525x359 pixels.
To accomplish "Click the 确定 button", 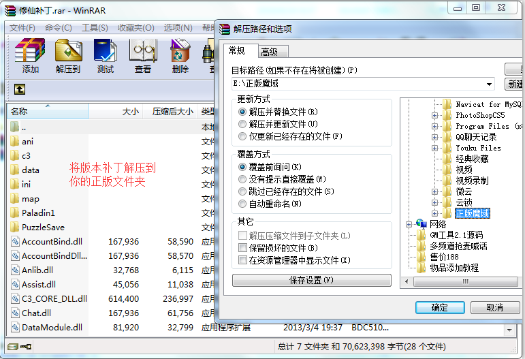I will click(440, 308).
